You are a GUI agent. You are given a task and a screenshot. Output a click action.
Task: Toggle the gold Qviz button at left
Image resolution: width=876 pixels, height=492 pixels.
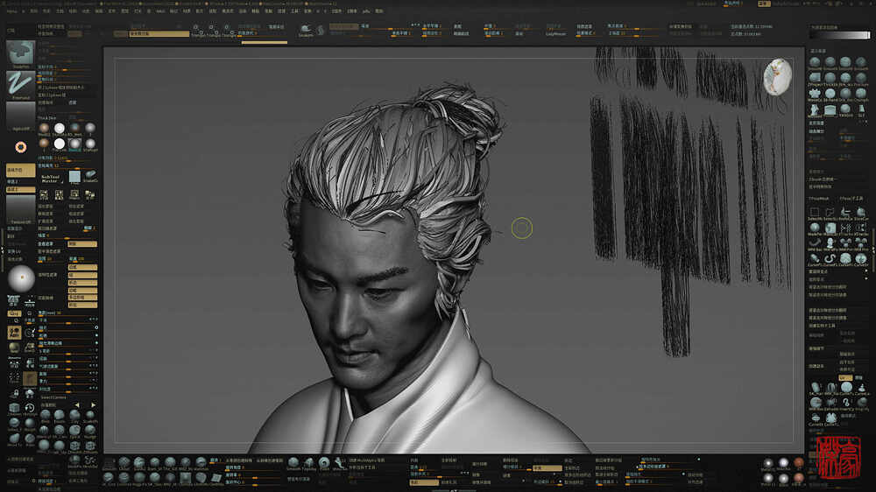click(14, 313)
